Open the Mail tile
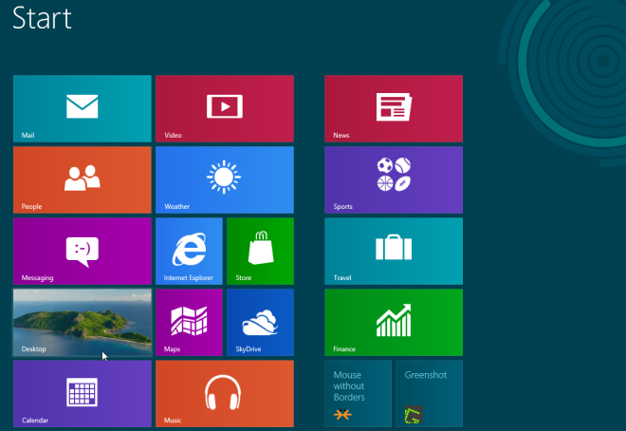The width and height of the screenshot is (626, 431). click(83, 108)
